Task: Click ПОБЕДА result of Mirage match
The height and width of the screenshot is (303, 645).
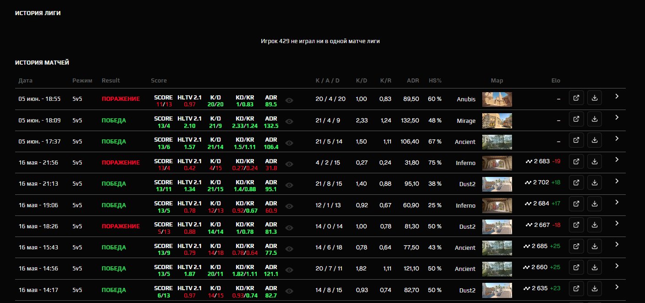Action: (114, 121)
